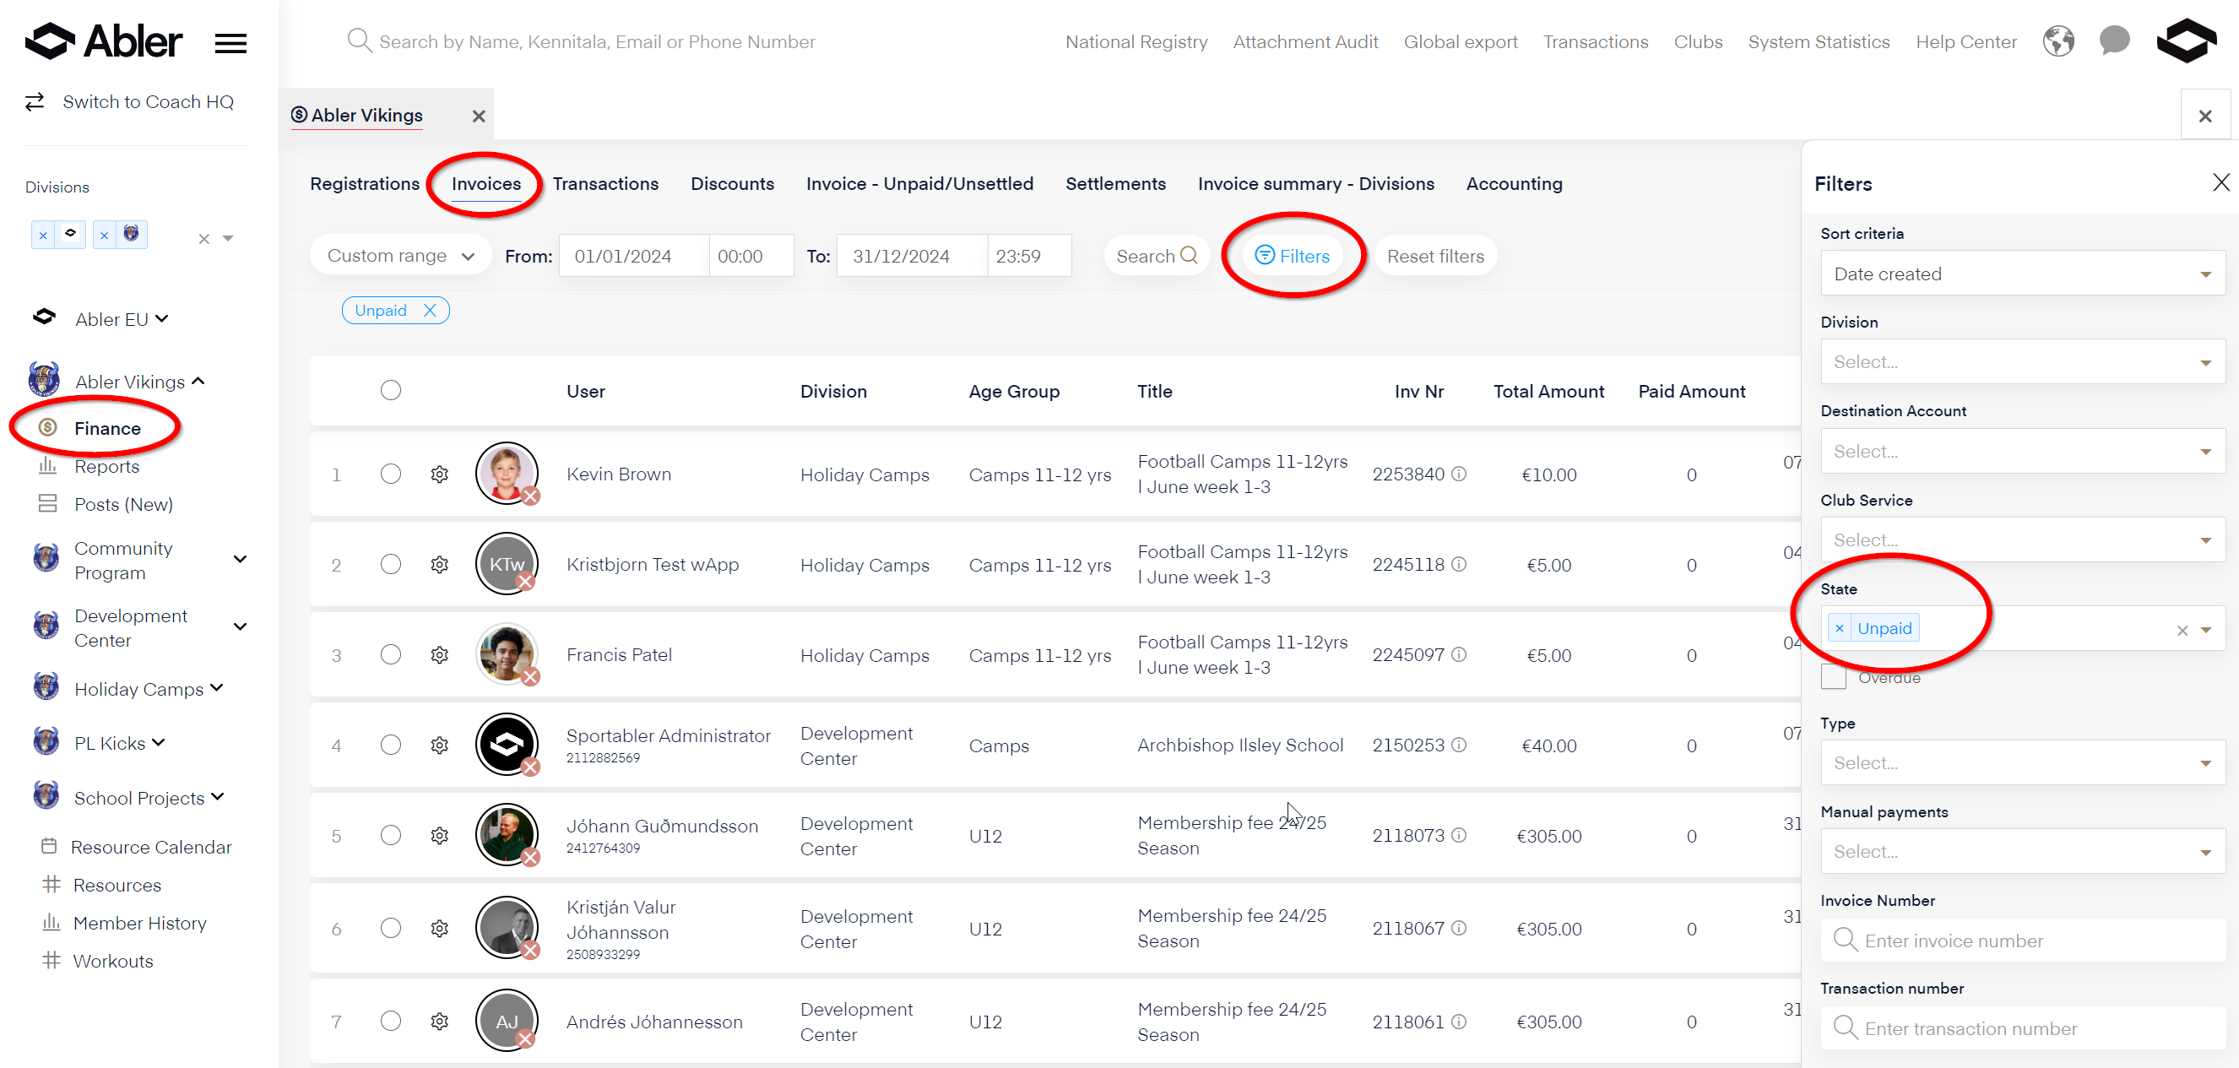
Task: Tick the Overdue checkbox
Action: 1833,677
